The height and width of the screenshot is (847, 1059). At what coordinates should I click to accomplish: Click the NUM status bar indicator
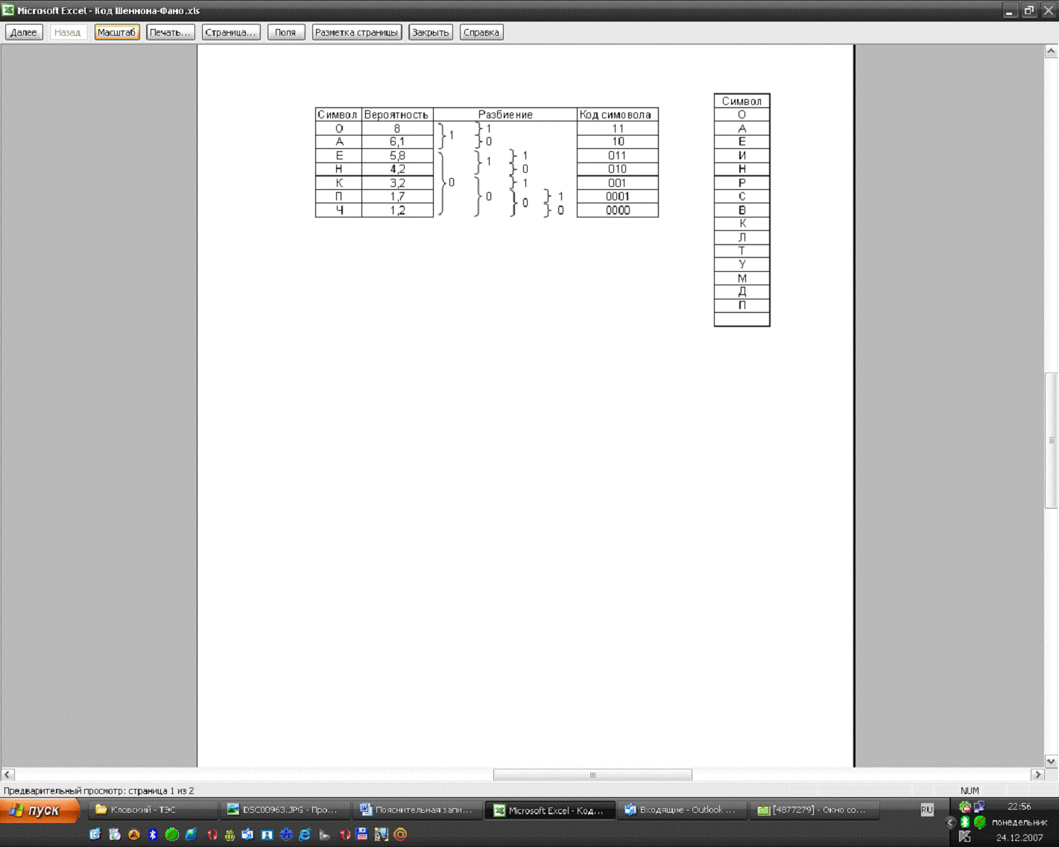click(x=970, y=790)
